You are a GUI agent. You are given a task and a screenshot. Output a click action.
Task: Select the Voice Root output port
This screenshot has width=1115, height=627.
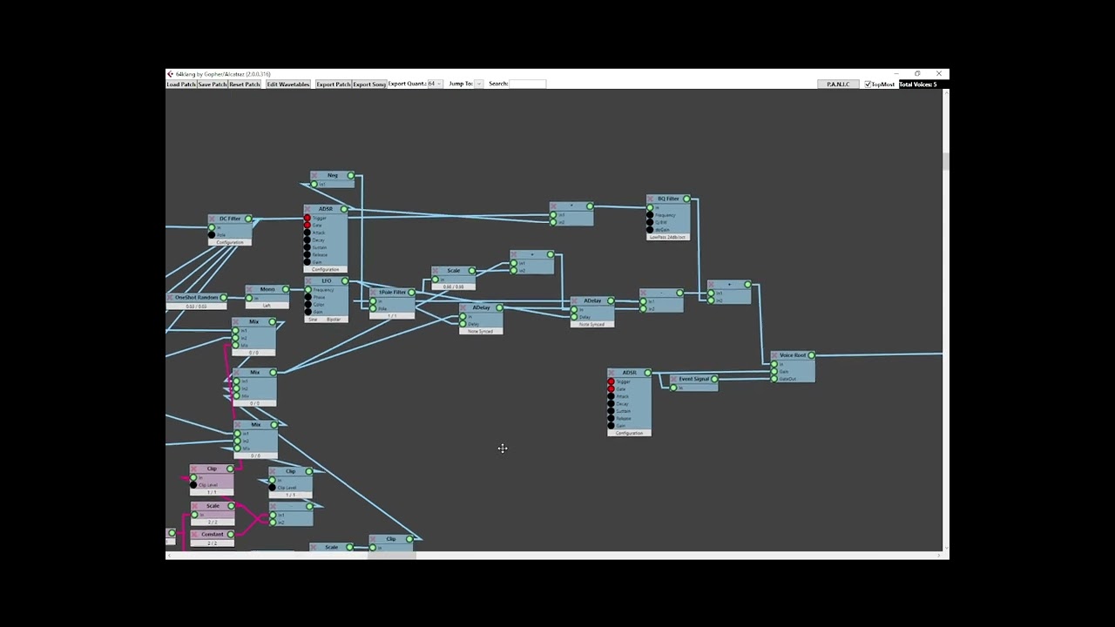[812, 355]
